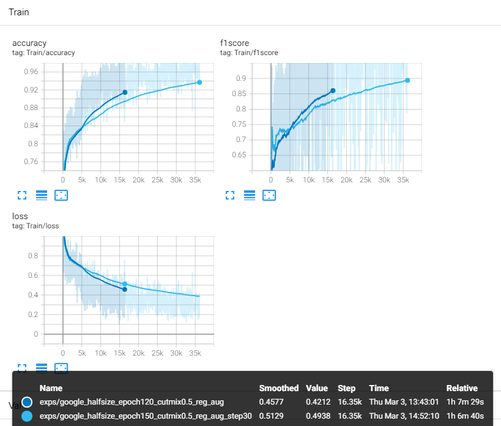Toggle visibility of the epoch120 run
The height and width of the screenshot is (426, 501).
pyautogui.click(x=26, y=402)
